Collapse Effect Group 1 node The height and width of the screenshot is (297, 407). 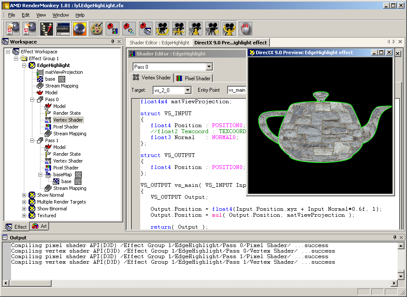point(16,58)
